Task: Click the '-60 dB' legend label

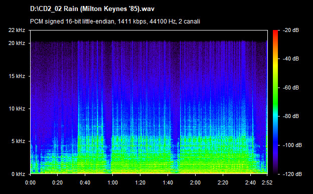Action: click(x=290, y=87)
